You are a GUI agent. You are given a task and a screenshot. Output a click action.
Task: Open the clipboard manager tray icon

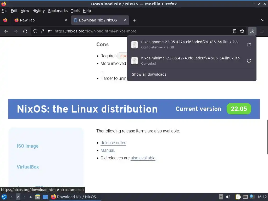click(x=238, y=197)
